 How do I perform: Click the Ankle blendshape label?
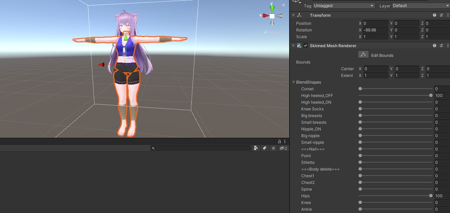click(x=306, y=209)
